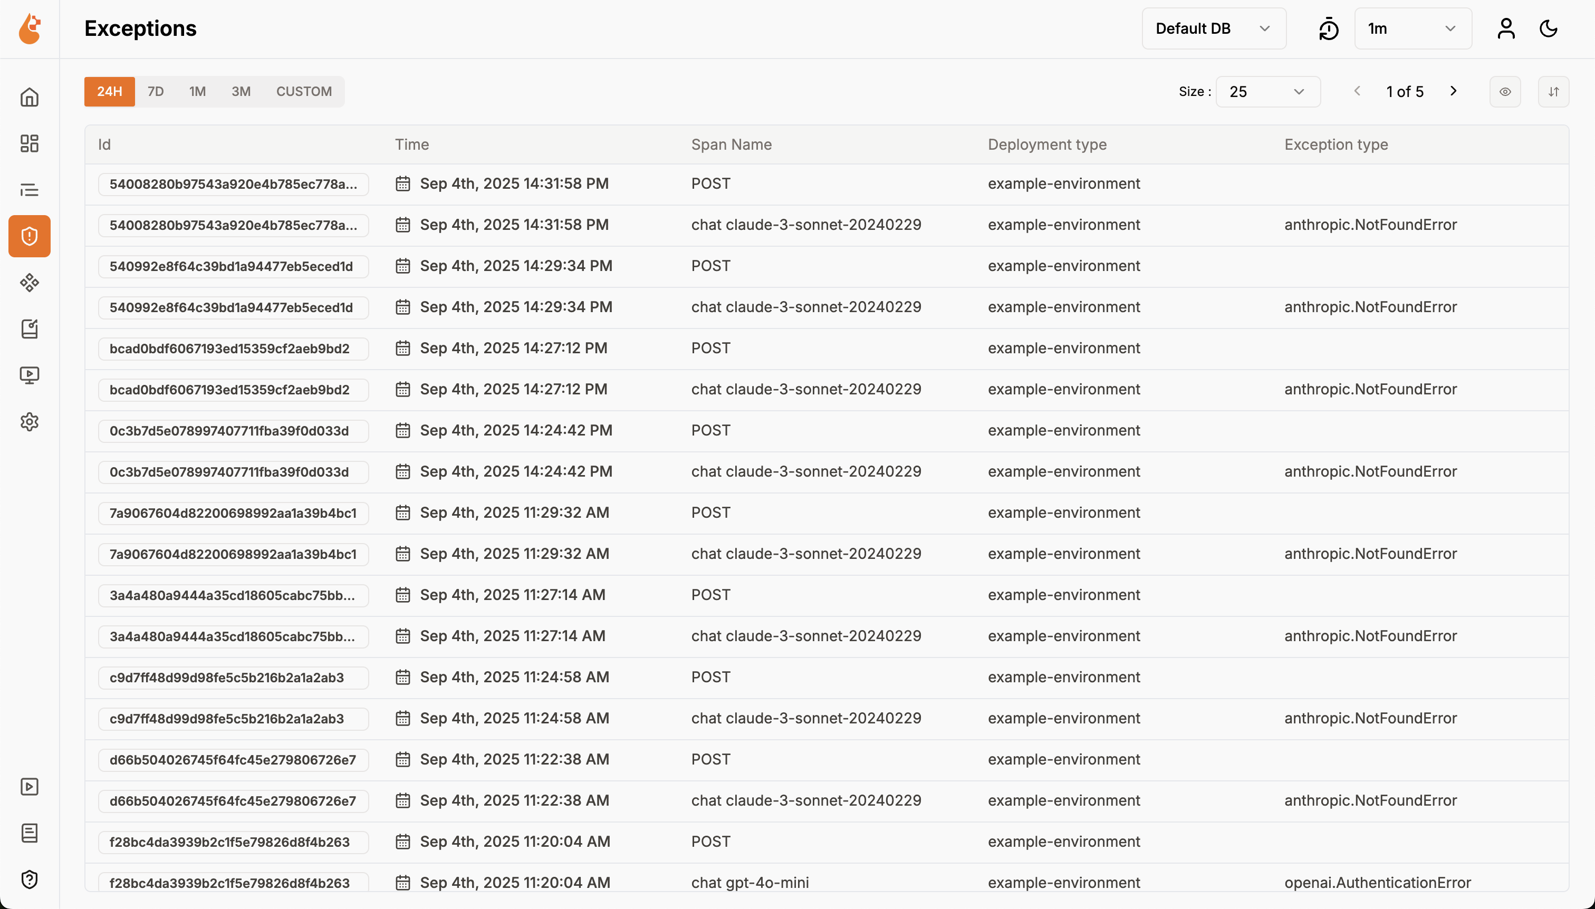Select the 1M time range tab

[197, 92]
